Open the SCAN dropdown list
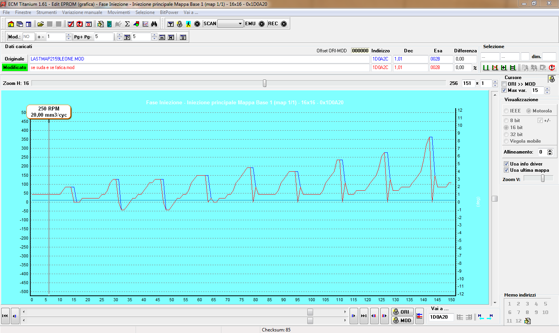The height and width of the screenshot is (333, 559). coord(240,24)
